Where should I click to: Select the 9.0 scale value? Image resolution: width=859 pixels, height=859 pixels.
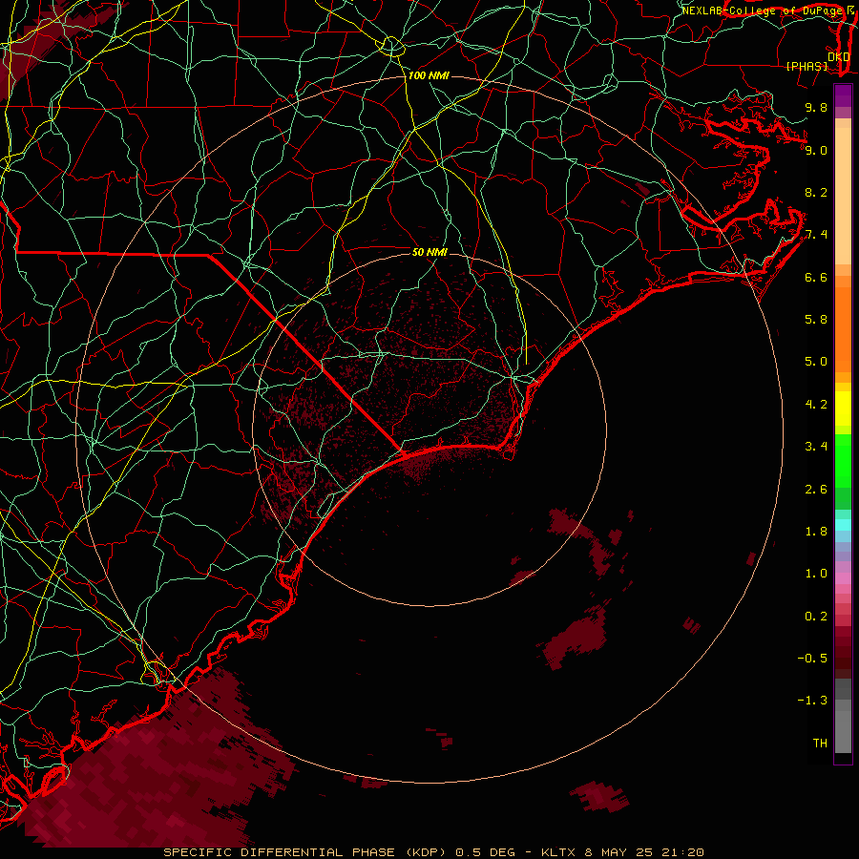coord(816,150)
